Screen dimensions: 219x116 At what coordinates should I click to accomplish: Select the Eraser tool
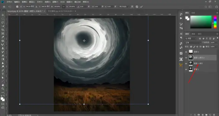(x=3, y=56)
